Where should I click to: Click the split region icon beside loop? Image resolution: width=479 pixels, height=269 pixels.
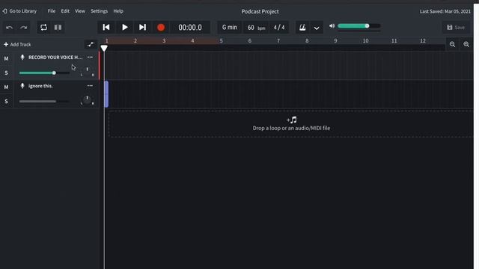pos(58,28)
